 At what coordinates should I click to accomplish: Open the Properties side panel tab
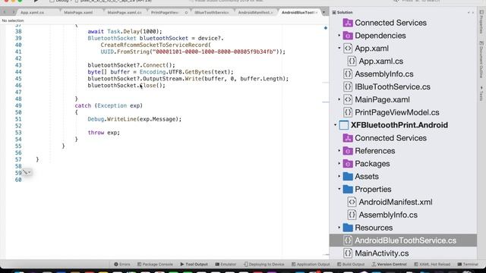[481, 22]
